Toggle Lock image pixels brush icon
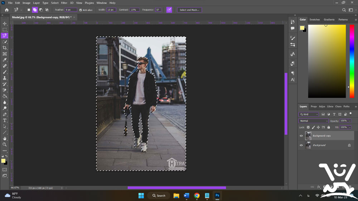The width and height of the screenshot is (358, 201). click(313, 127)
